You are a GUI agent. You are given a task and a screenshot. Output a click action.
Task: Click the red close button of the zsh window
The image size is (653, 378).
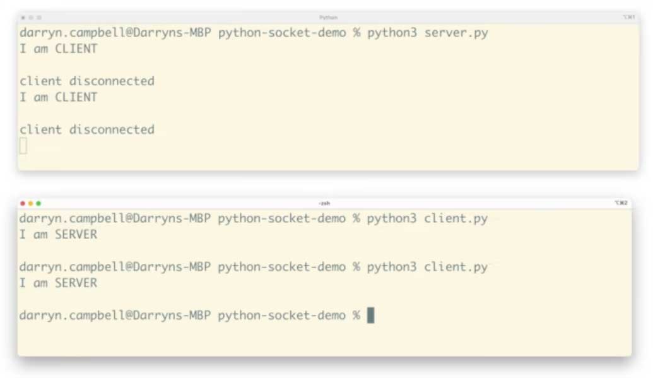(23, 203)
